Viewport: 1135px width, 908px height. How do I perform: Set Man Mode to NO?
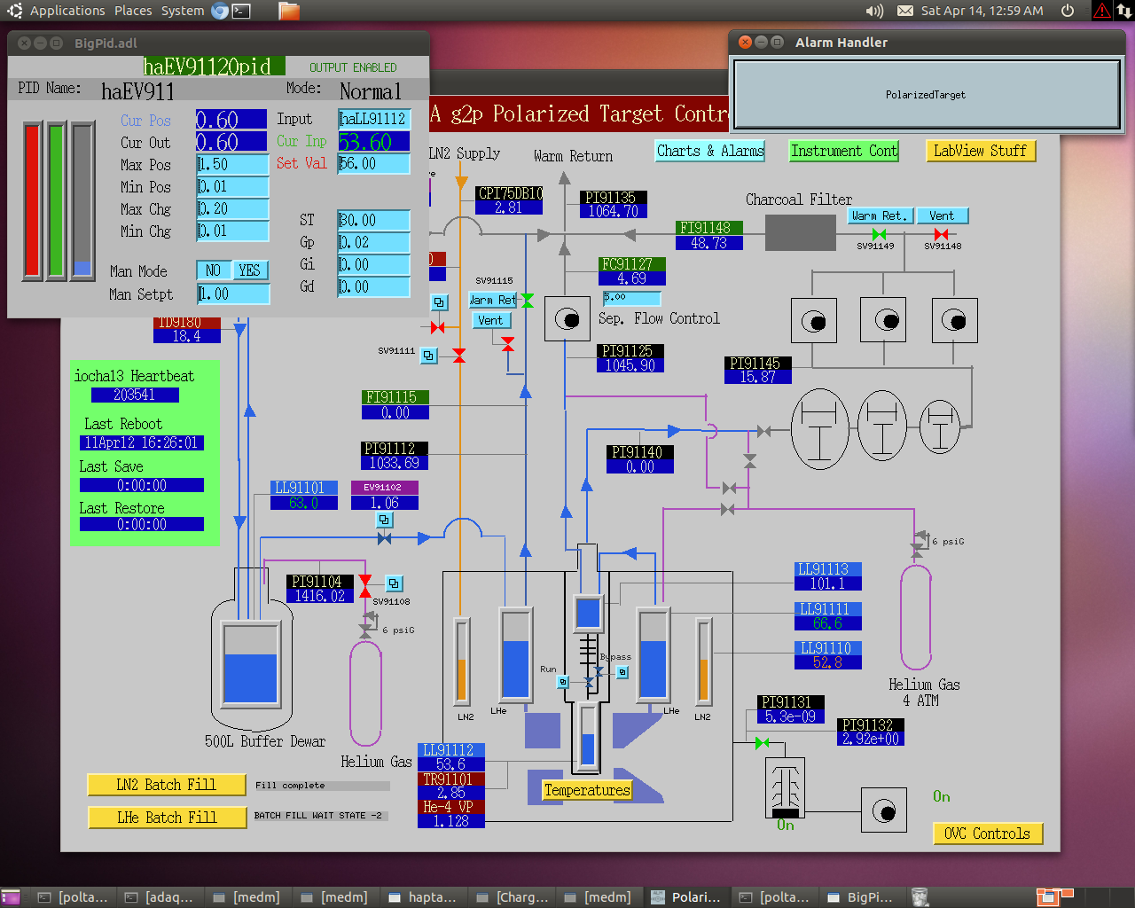[x=214, y=270]
